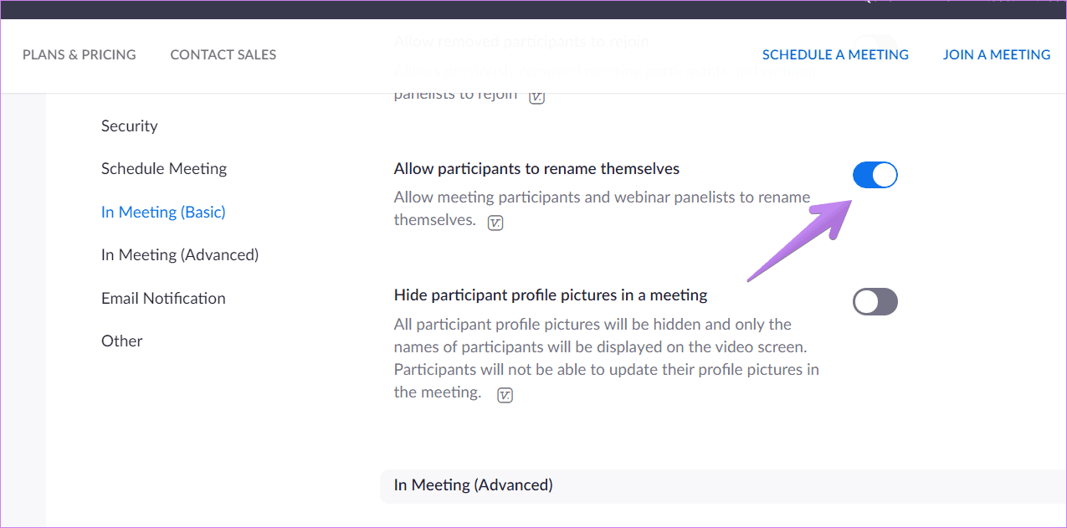Click version icon after rename themselves description

495,223
